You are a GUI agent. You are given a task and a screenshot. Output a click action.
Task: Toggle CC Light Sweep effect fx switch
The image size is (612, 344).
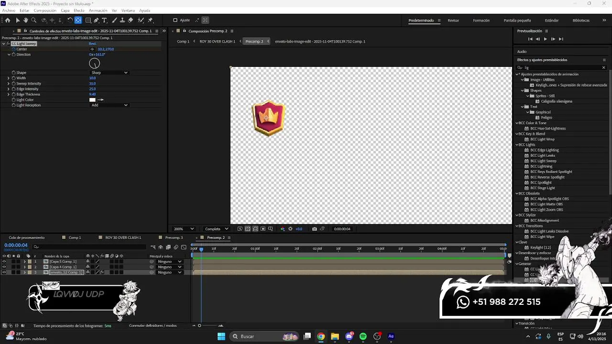9,44
